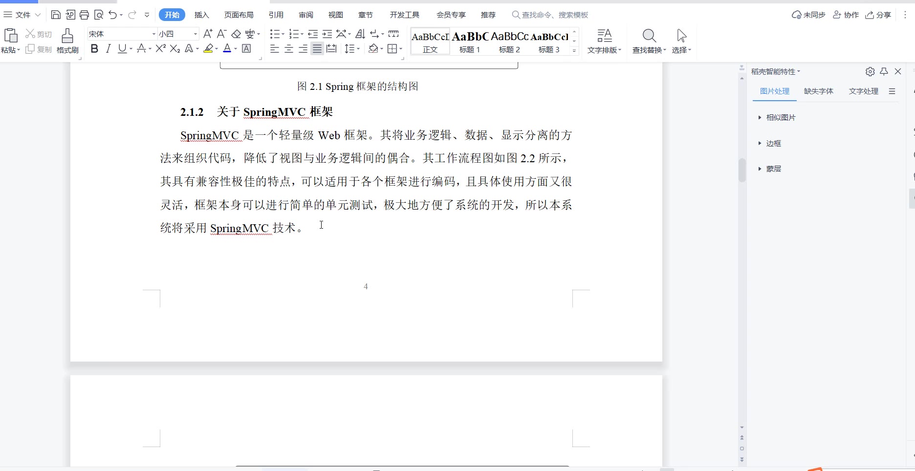Expand the 边框 section
Image resolution: width=915 pixels, height=471 pixels.
(x=773, y=144)
